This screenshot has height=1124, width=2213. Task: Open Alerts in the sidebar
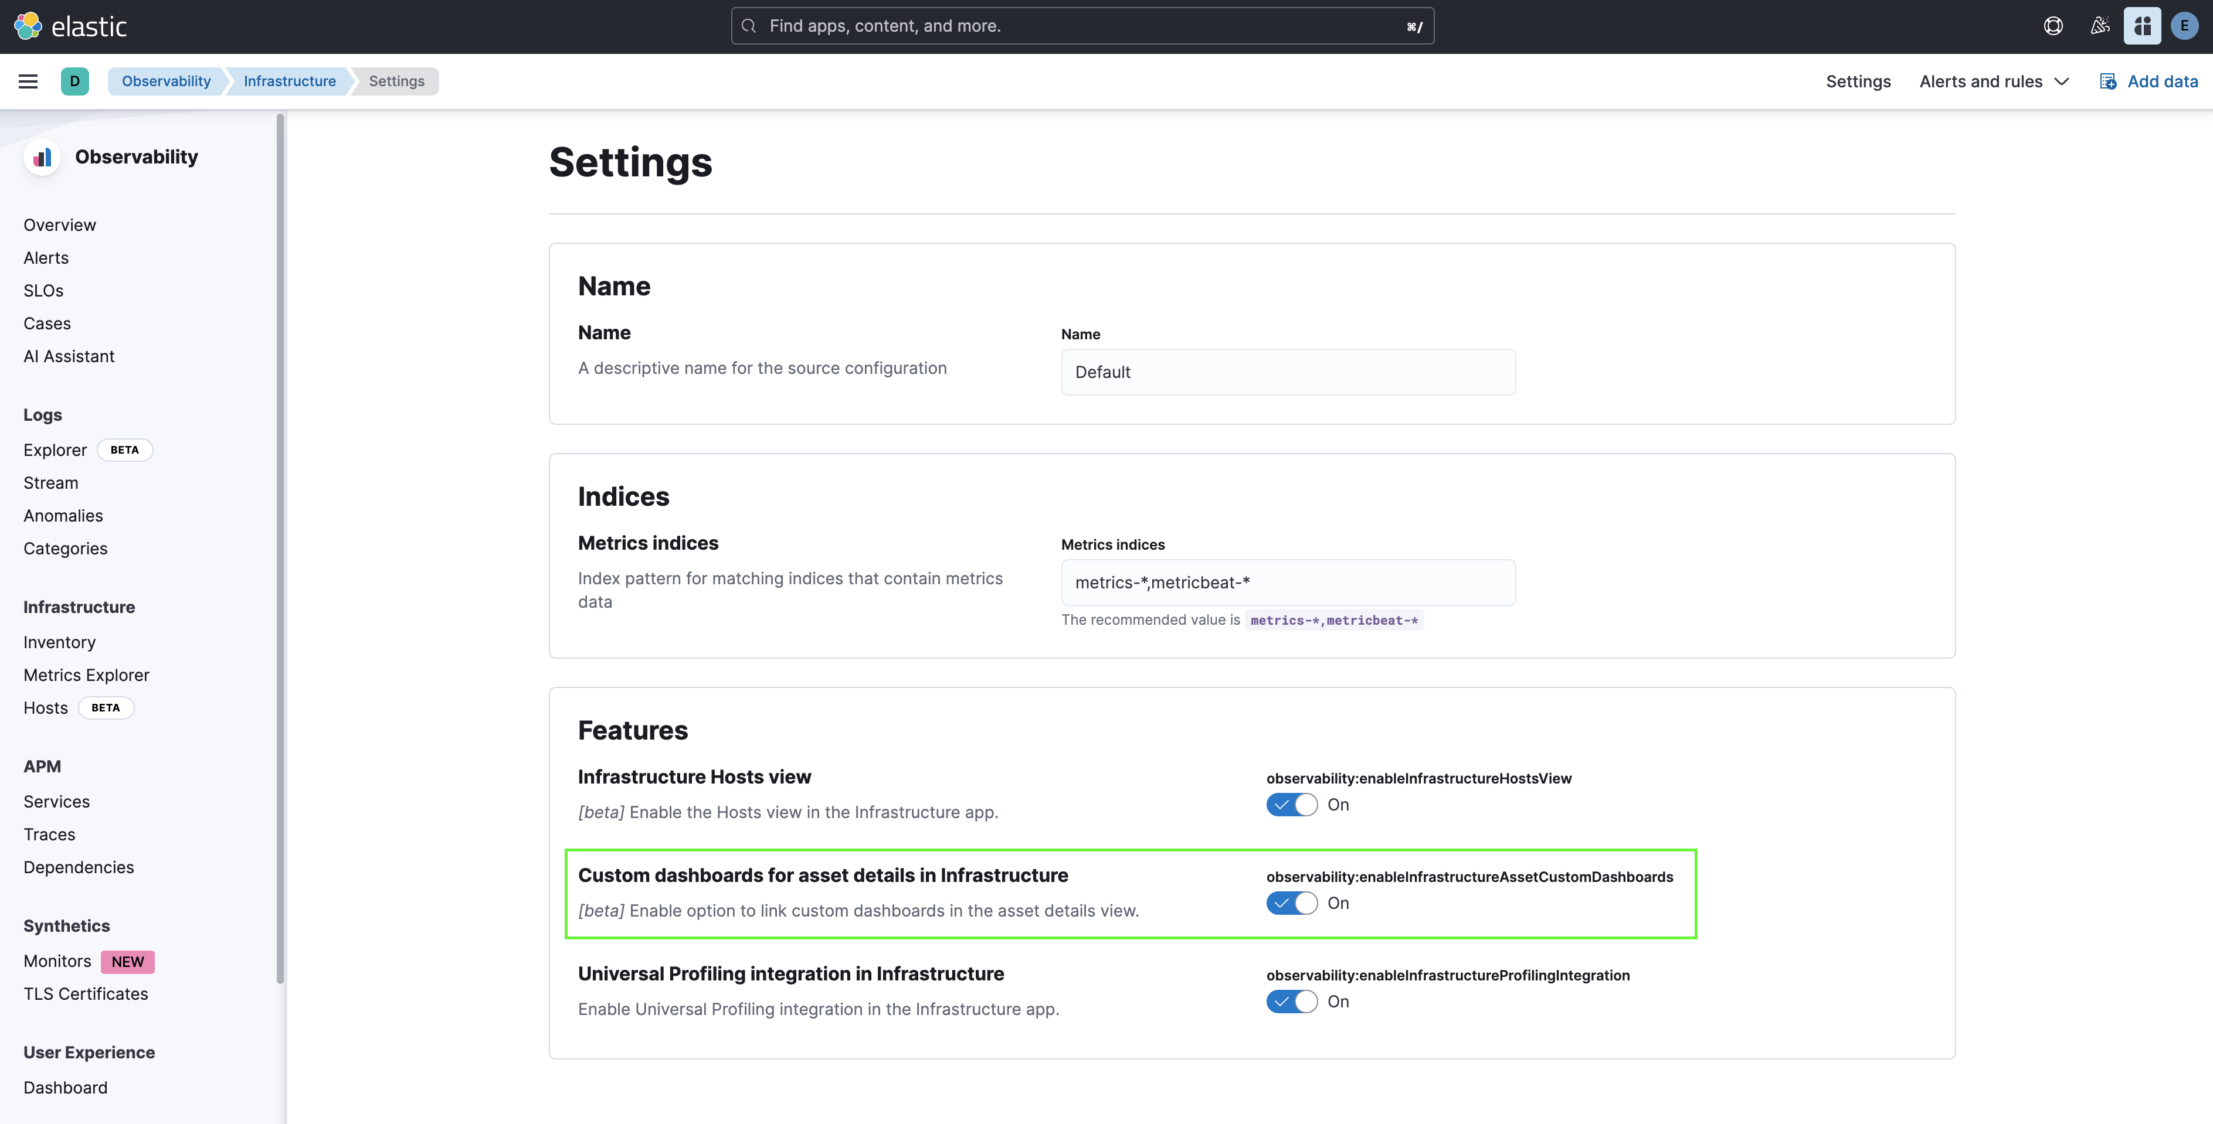click(x=46, y=258)
